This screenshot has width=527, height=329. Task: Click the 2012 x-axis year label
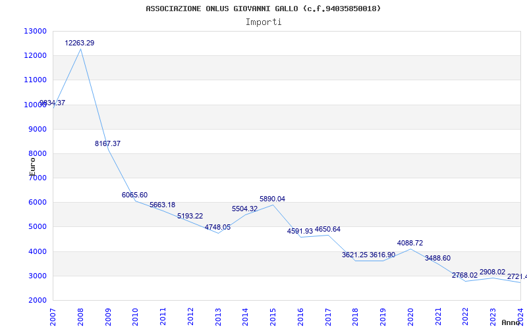(190, 316)
